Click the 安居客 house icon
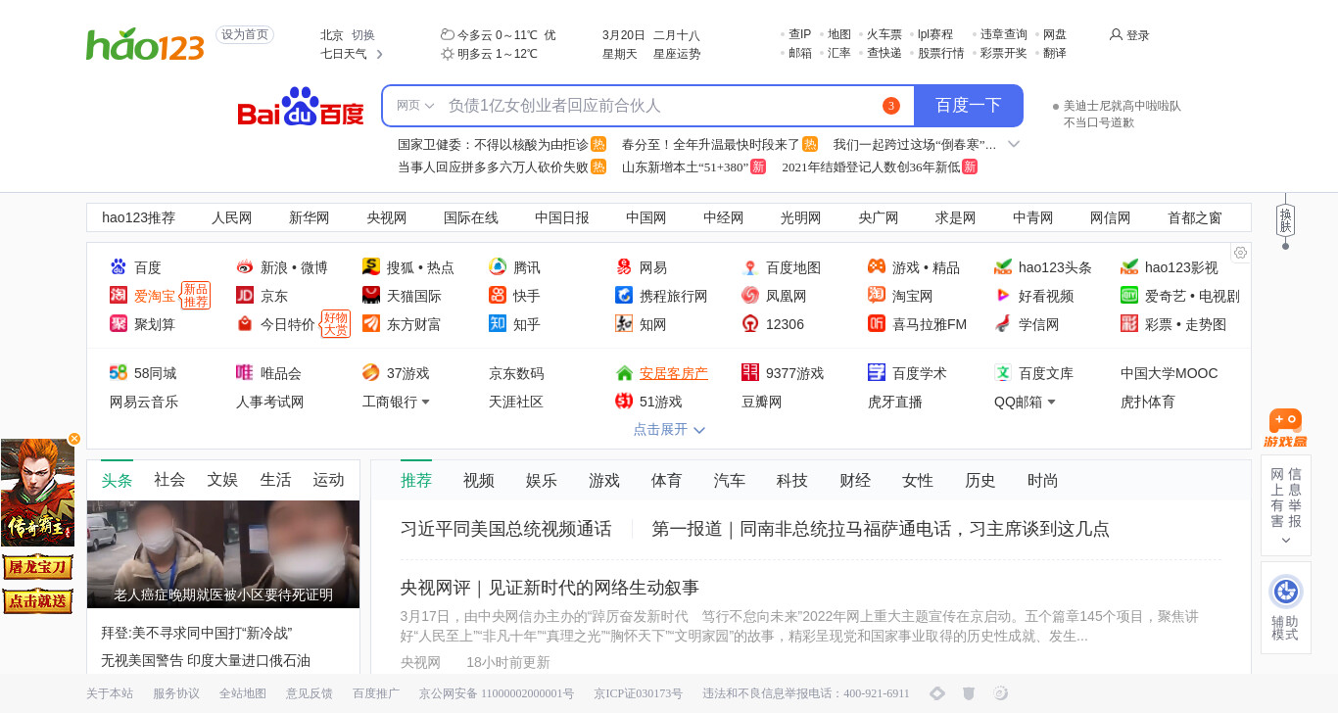1338x713 pixels. pos(624,373)
